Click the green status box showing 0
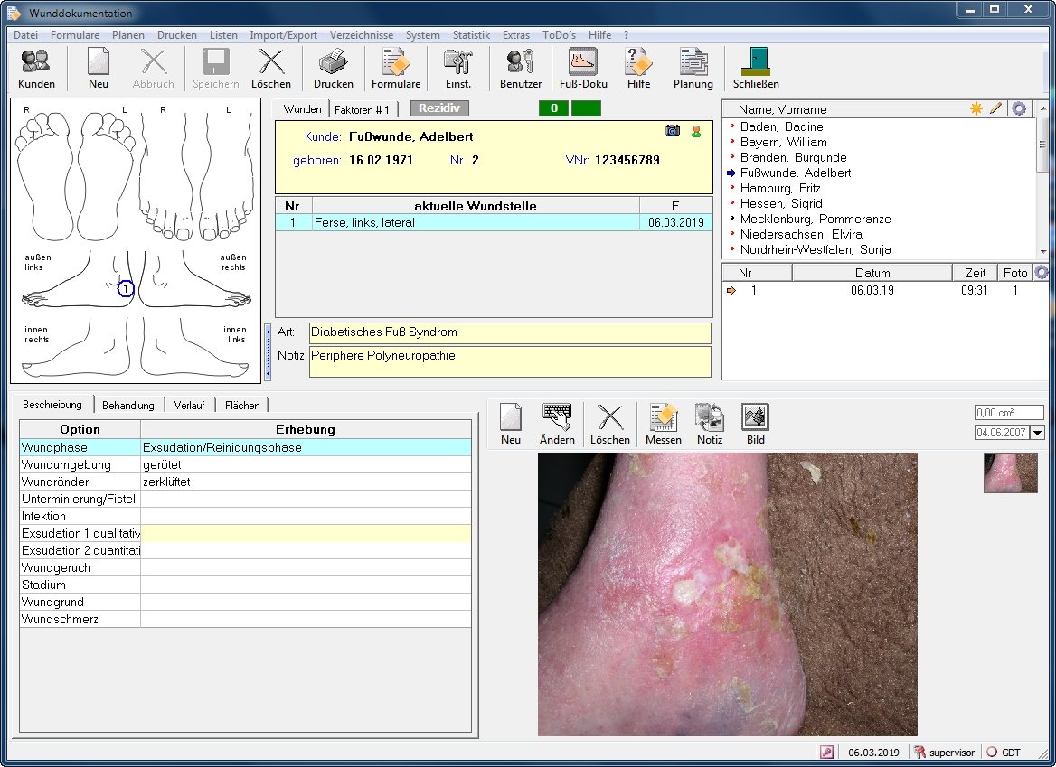The height and width of the screenshot is (767, 1056). [552, 108]
